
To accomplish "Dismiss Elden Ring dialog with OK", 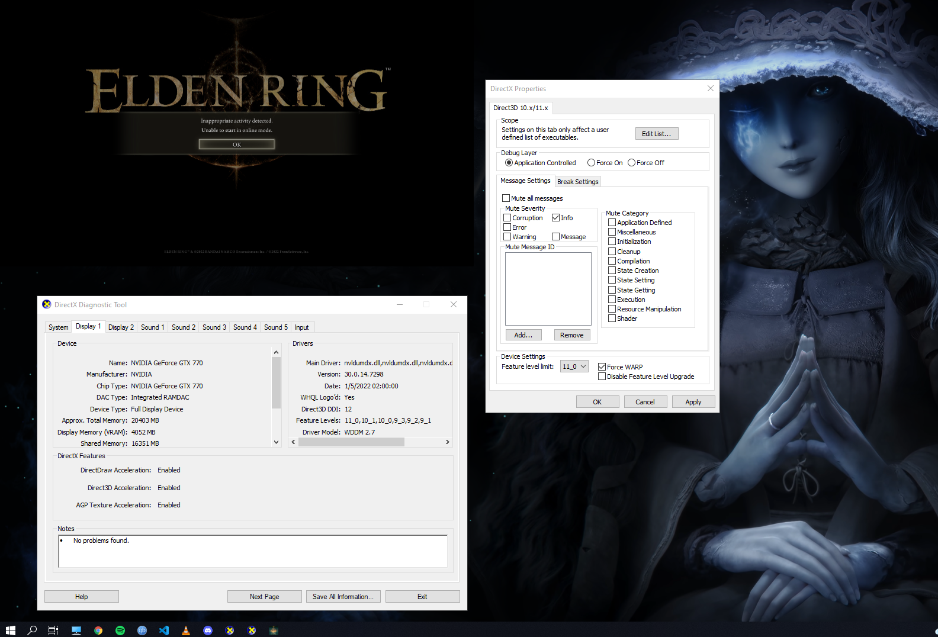I will pyautogui.click(x=237, y=144).
